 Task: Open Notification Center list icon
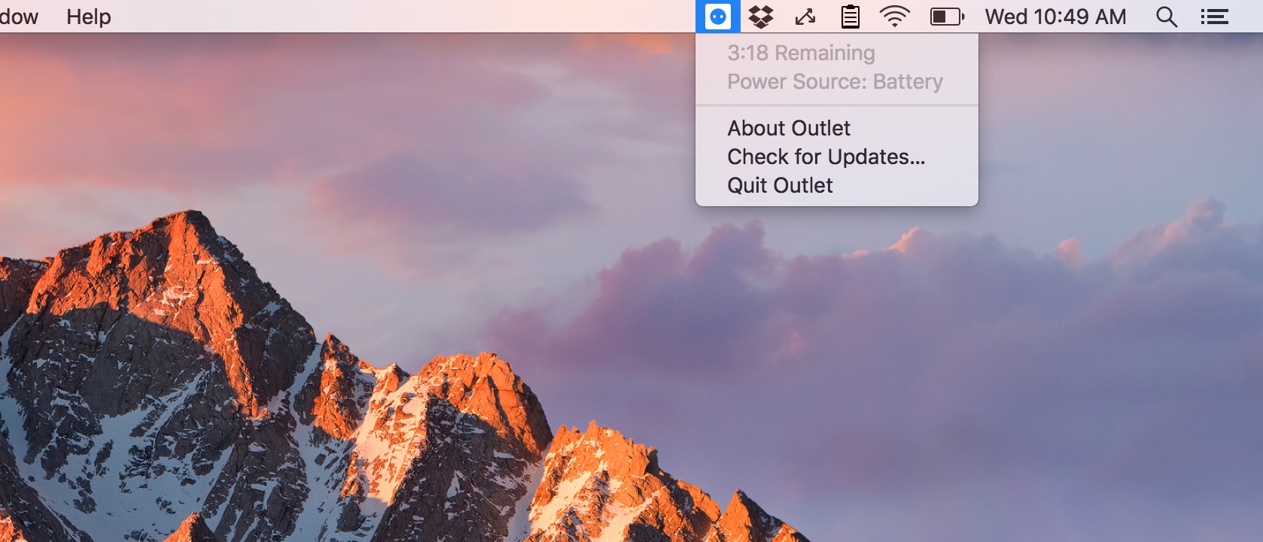[x=1214, y=17]
